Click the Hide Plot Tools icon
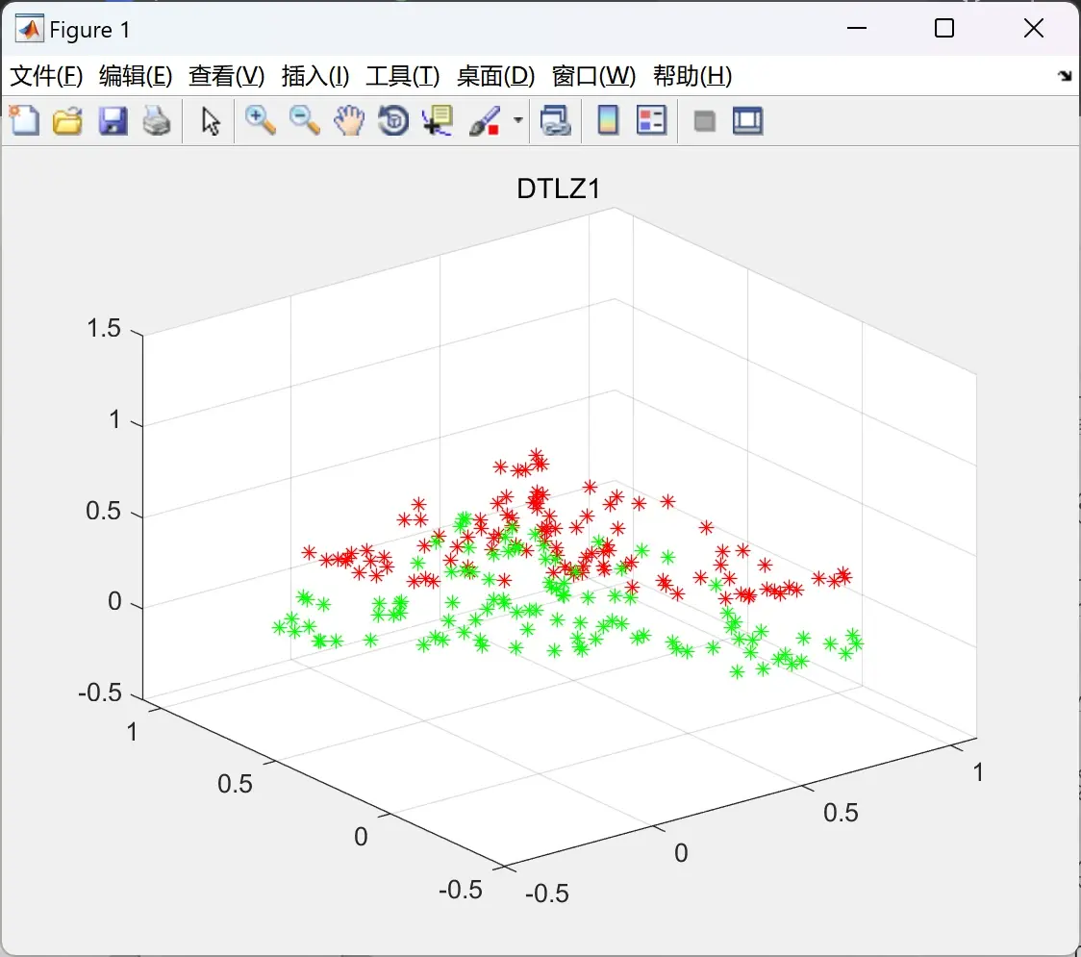 coord(704,121)
